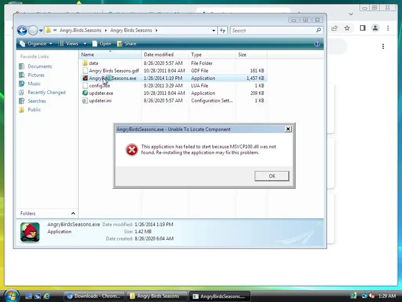This screenshot has width=402, height=302.
Task: Click Open in the Explorer toolbar
Action: [102, 44]
